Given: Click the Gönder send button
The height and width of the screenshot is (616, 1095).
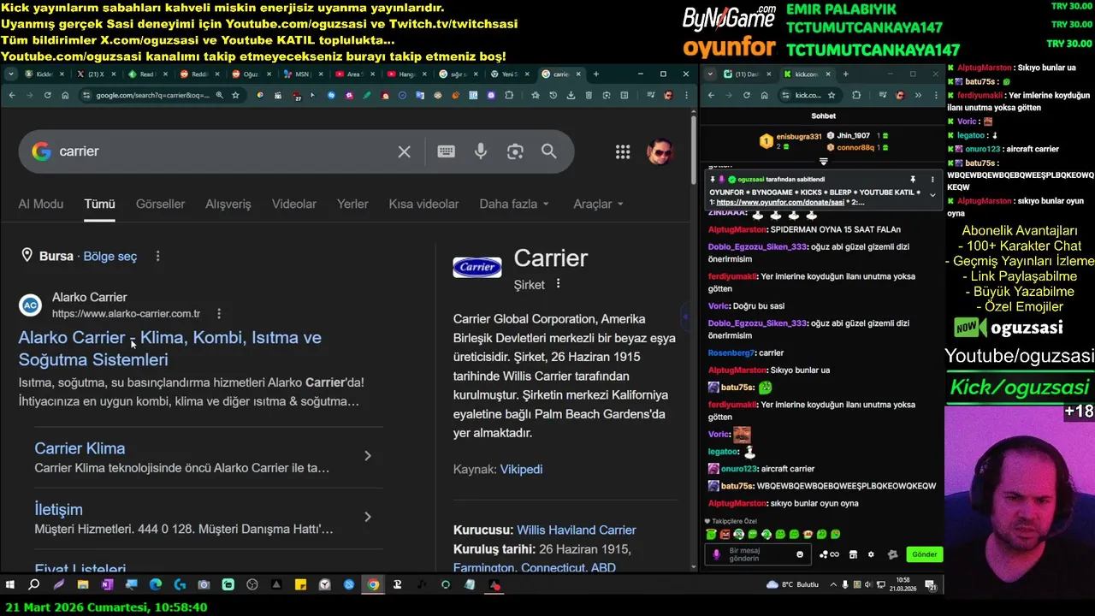Looking at the screenshot, I should coord(925,554).
